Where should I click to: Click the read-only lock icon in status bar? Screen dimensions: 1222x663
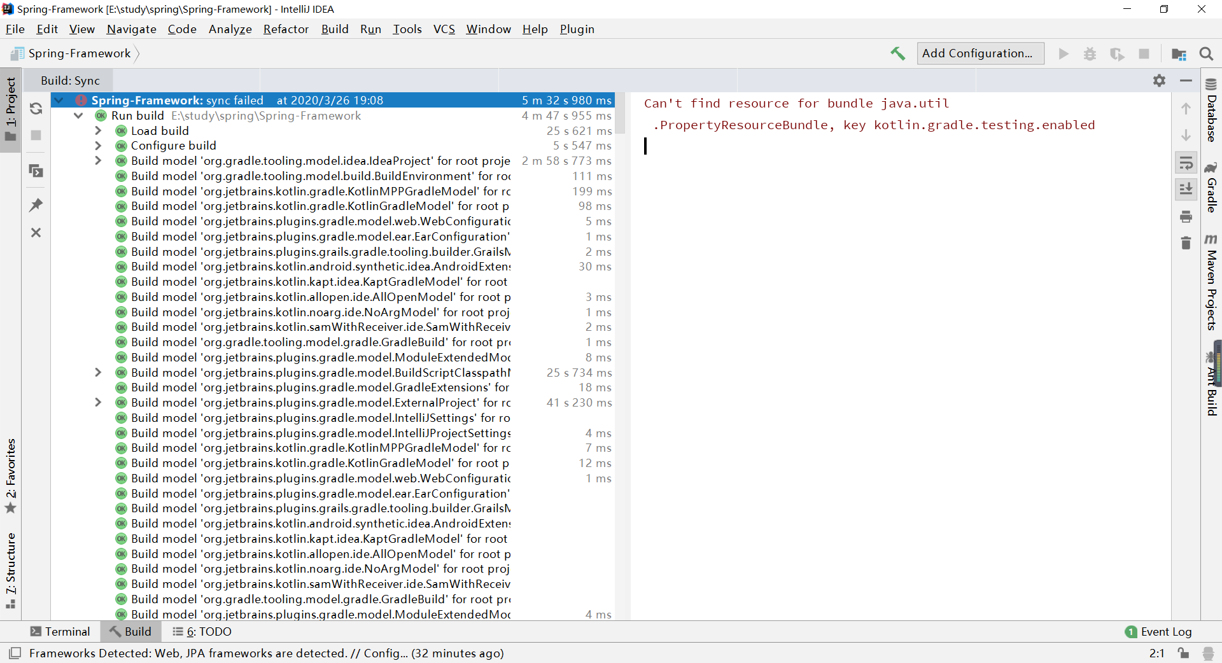[1183, 653]
